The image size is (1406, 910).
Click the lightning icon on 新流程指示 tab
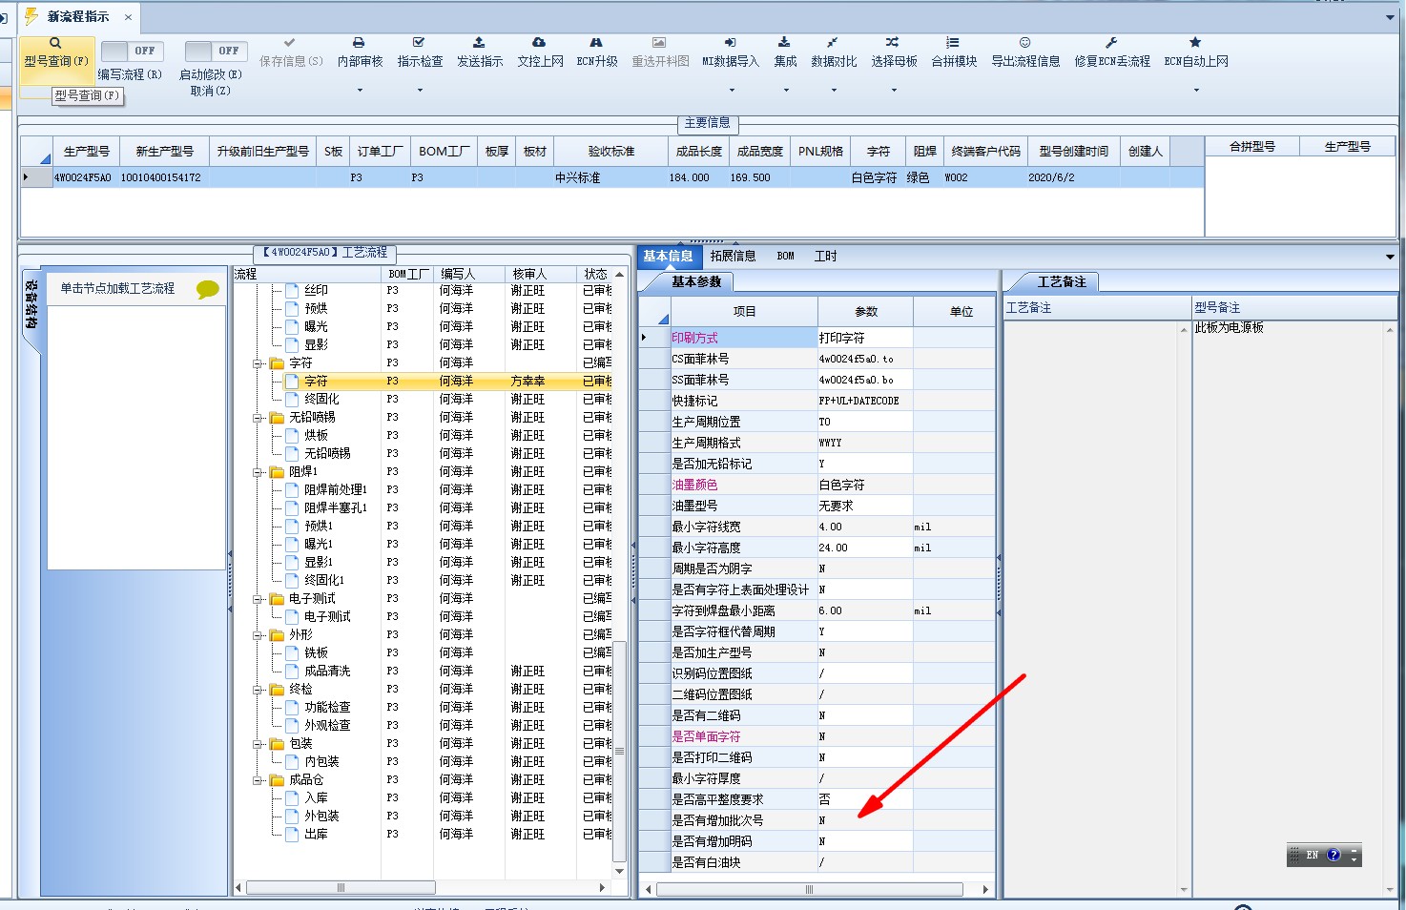pyautogui.click(x=31, y=16)
